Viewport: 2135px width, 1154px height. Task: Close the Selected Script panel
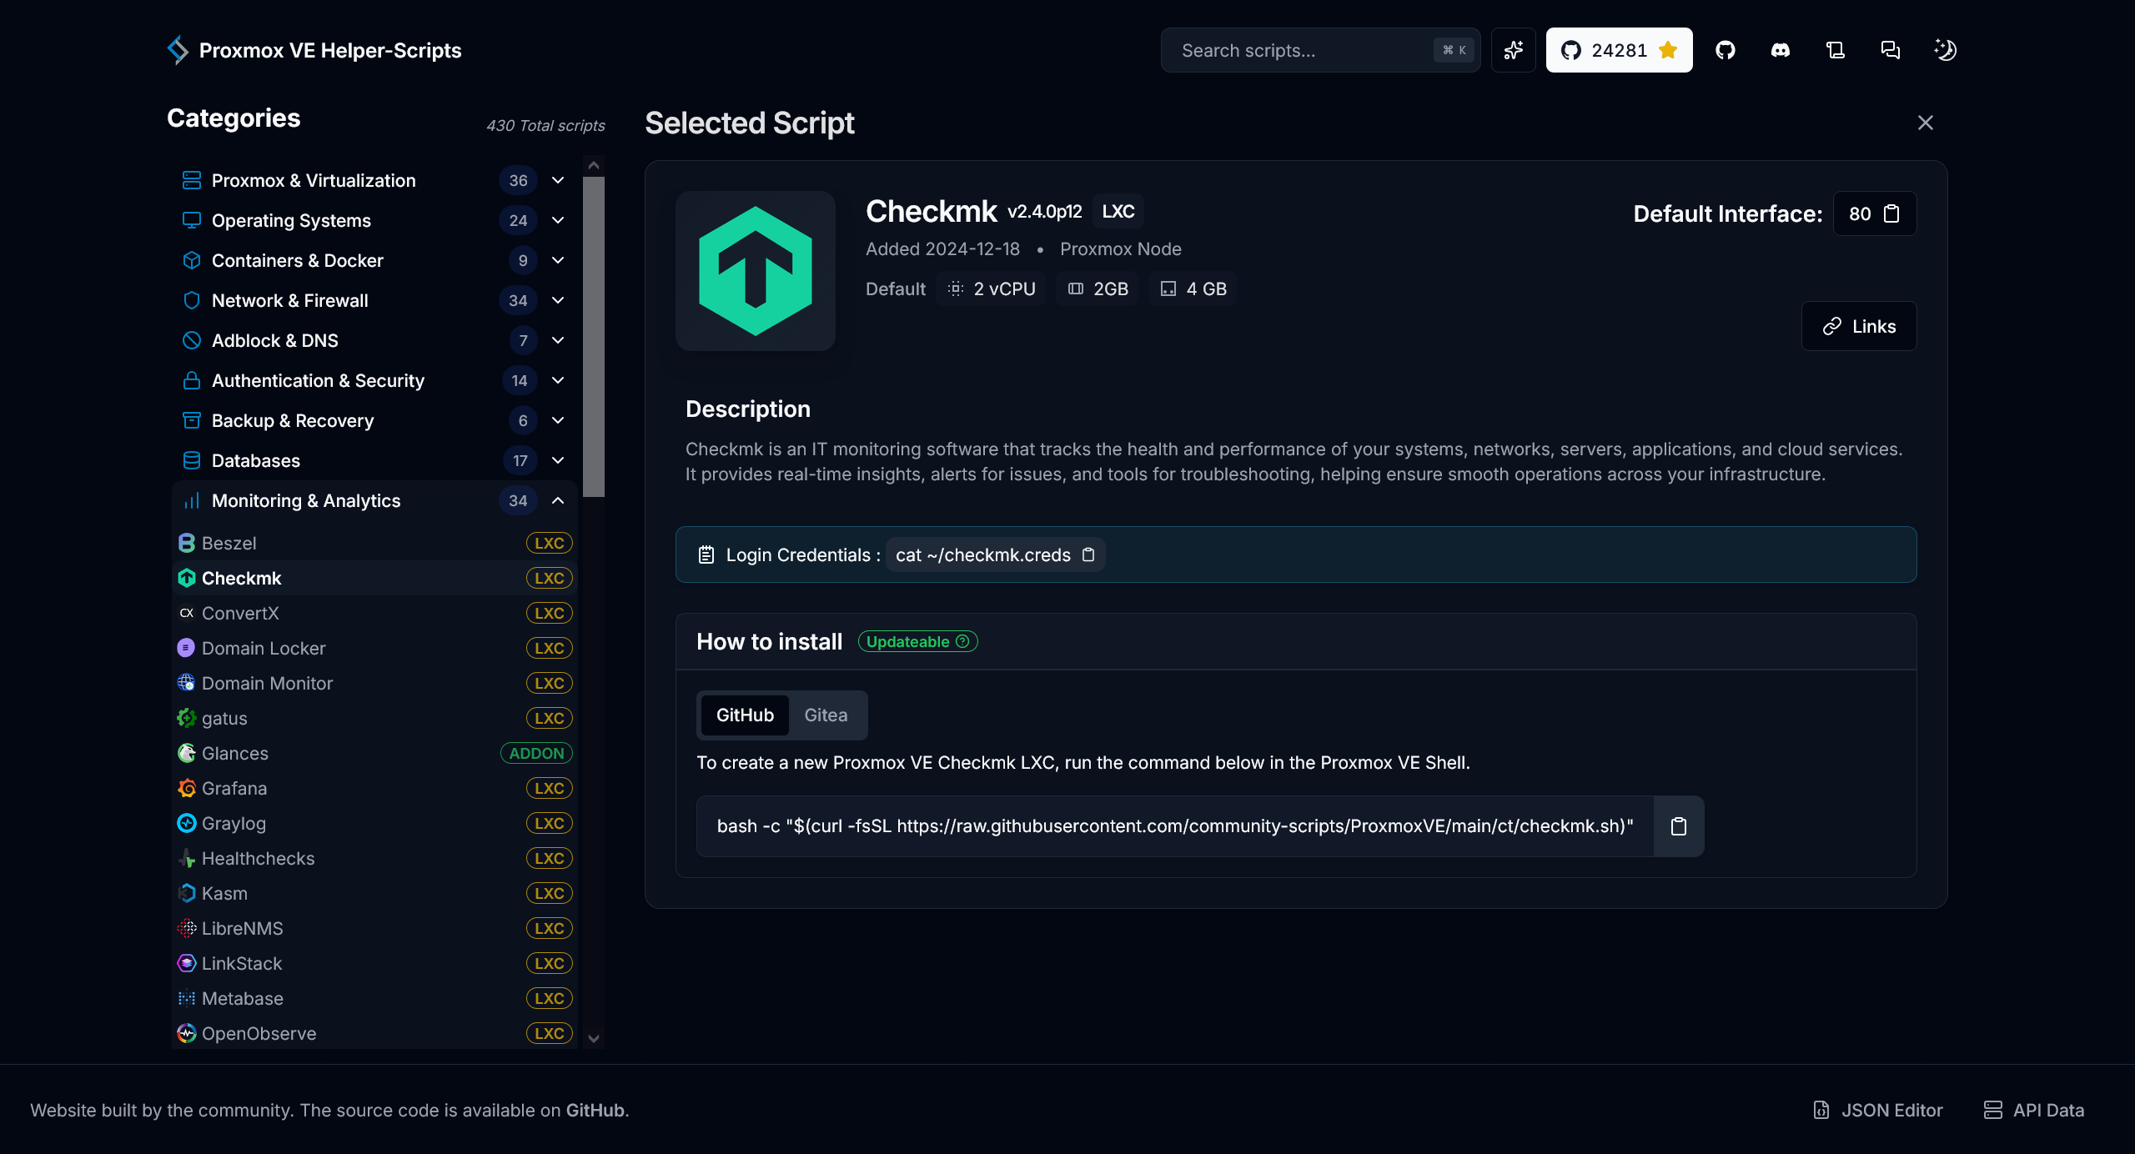(x=1925, y=123)
